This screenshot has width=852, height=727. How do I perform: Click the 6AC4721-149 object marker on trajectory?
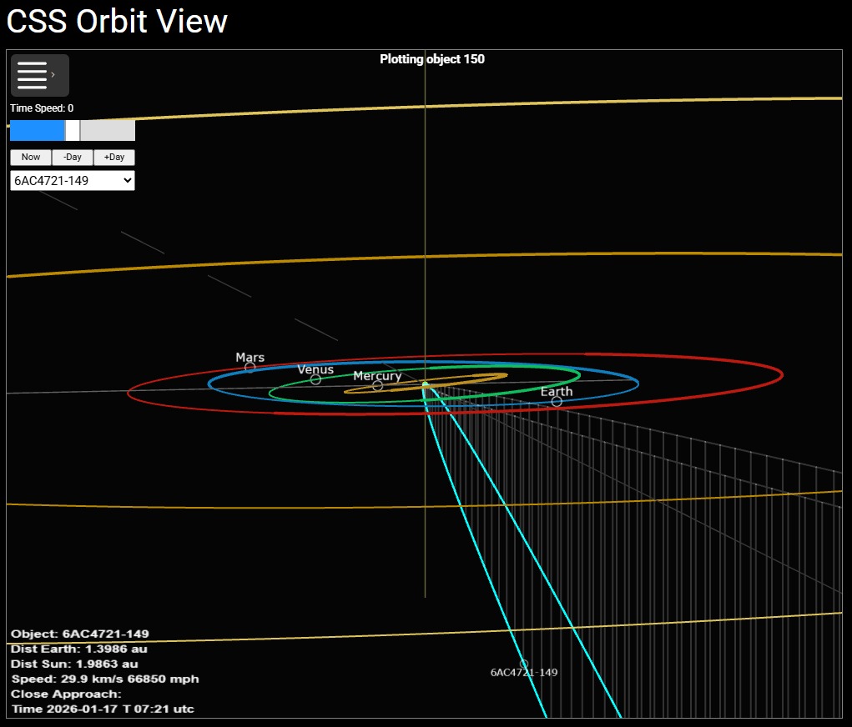point(524,664)
